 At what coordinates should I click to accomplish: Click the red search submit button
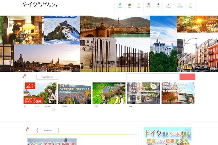(187, 77)
